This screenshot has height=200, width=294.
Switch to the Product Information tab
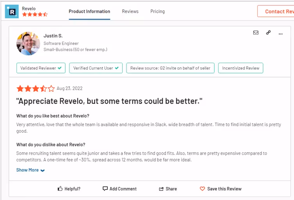pyautogui.click(x=89, y=11)
